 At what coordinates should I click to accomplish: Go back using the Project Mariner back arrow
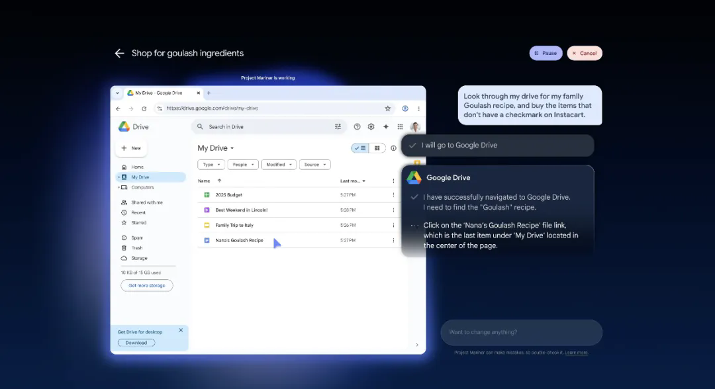(x=119, y=54)
